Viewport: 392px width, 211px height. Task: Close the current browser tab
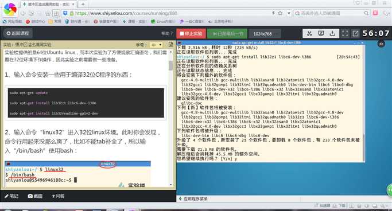click(x=73, y=4)
